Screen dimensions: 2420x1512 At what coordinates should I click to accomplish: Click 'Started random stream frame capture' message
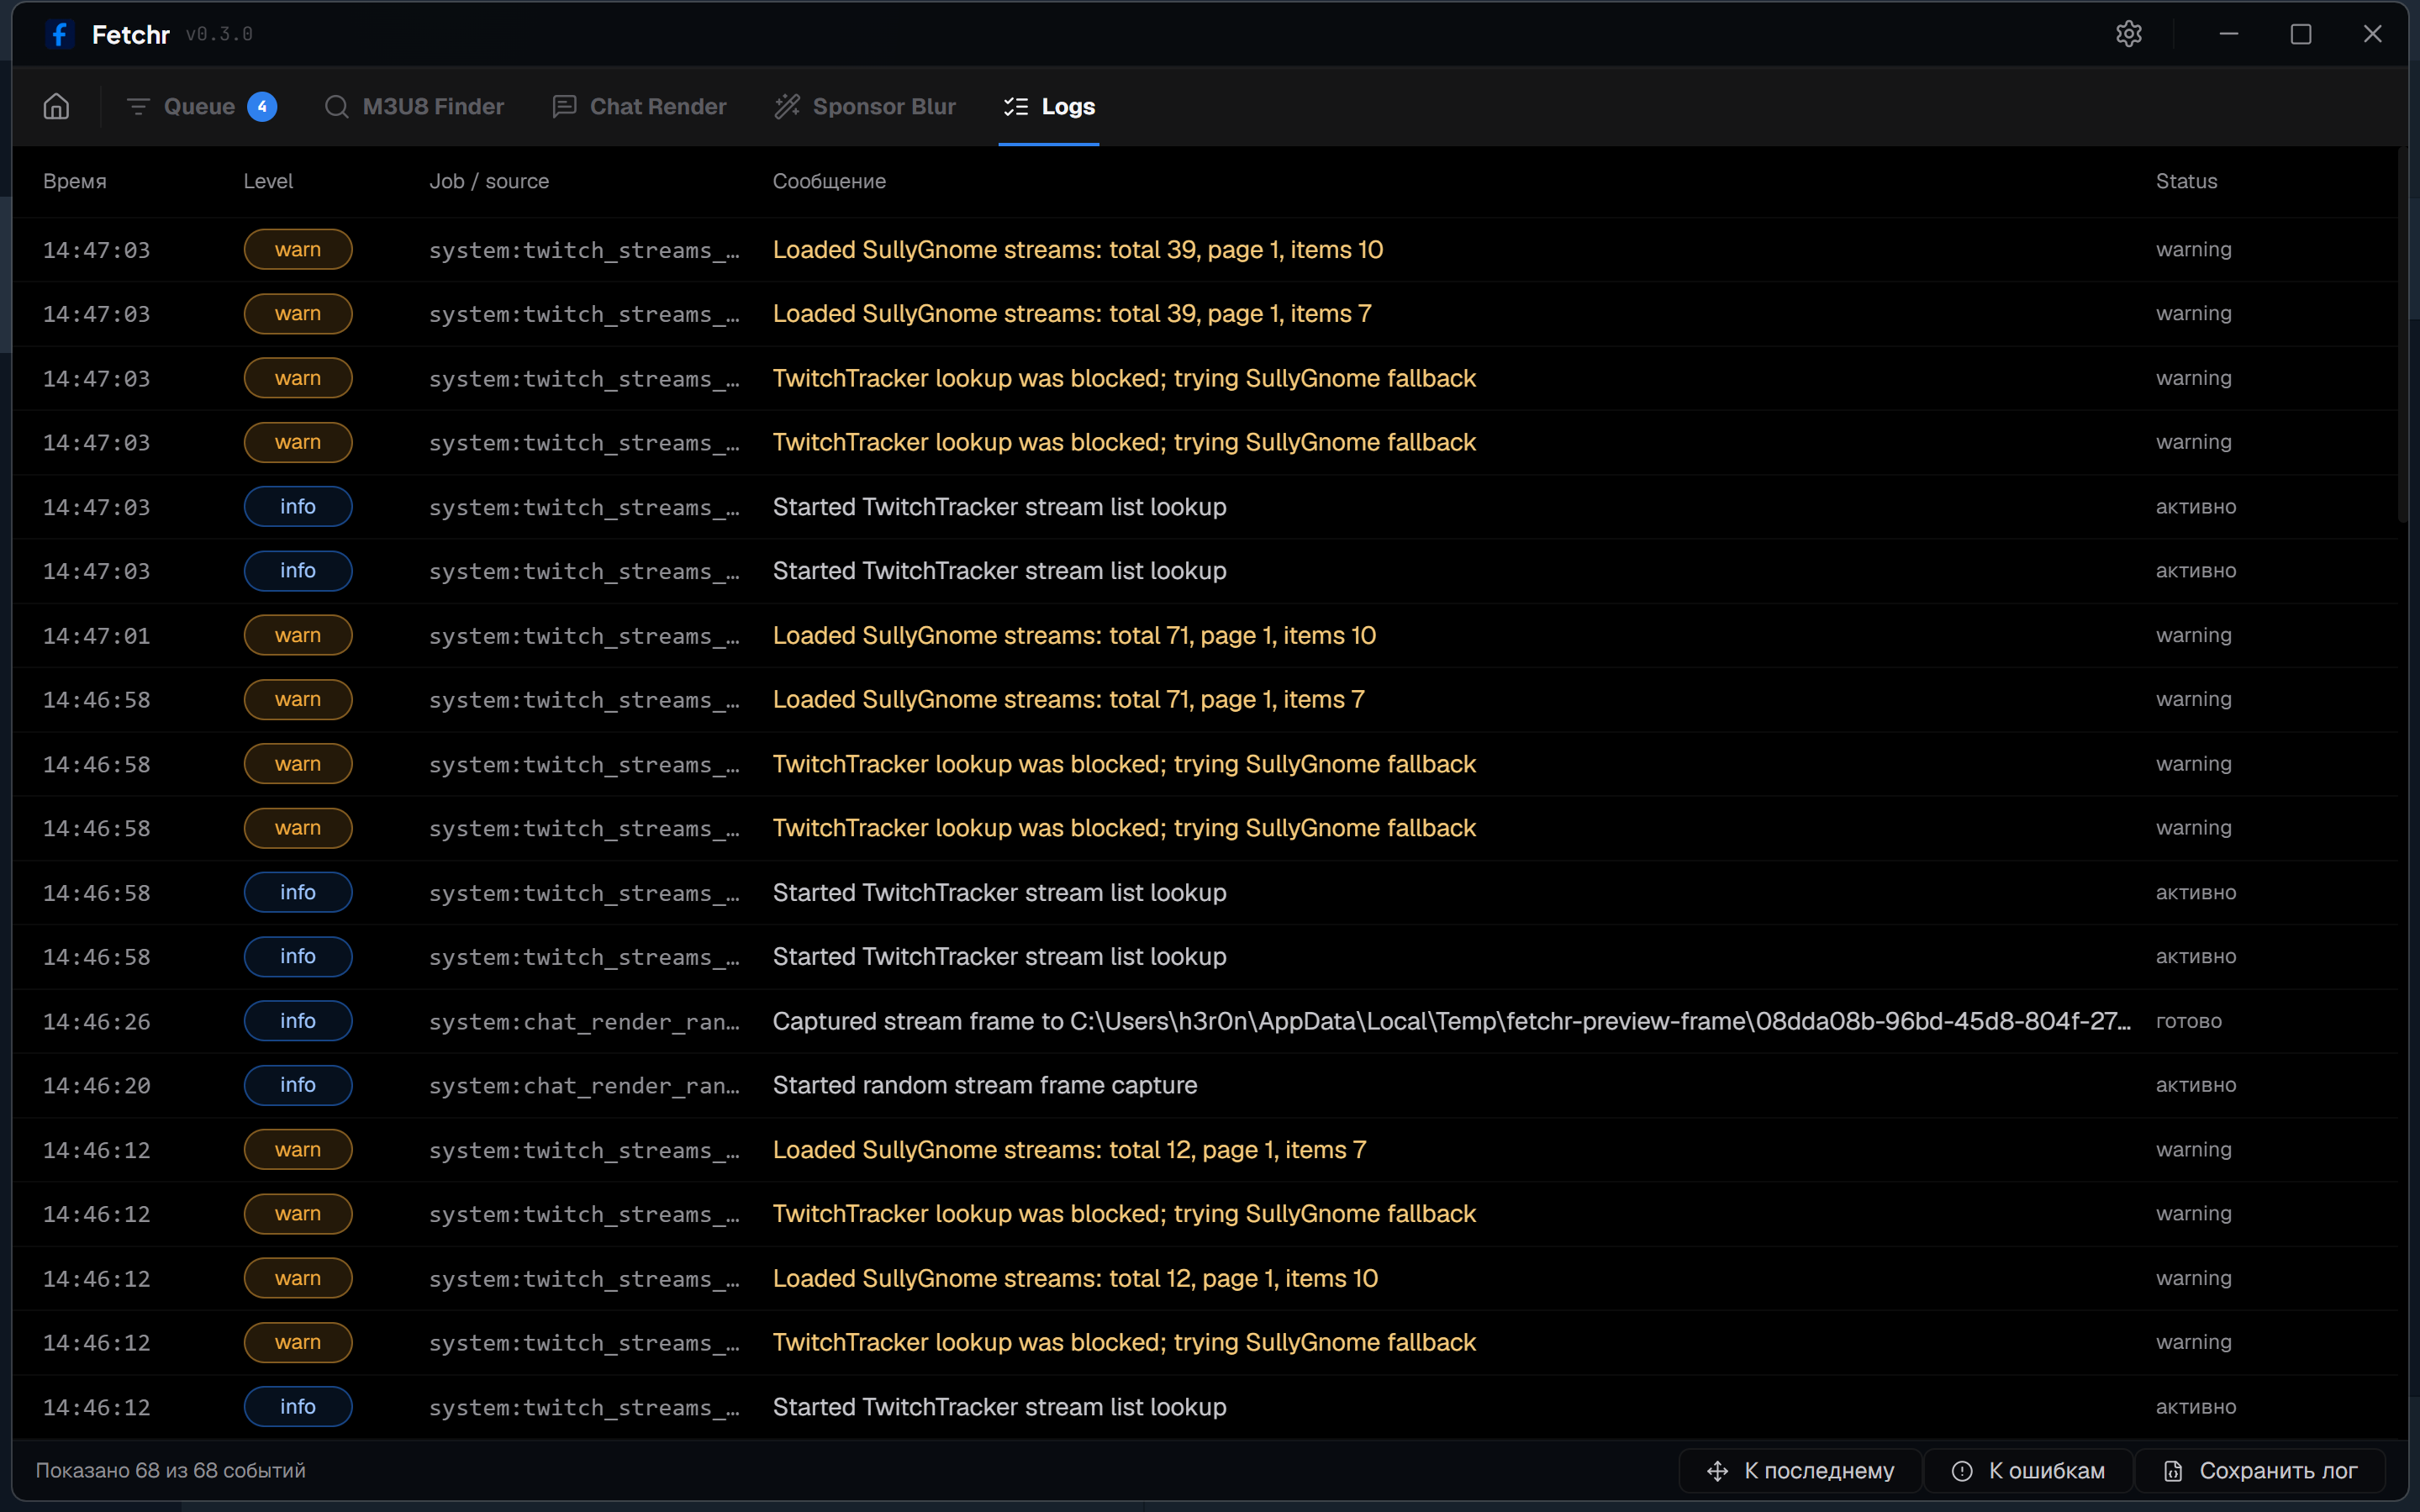click(x=985, y=1085)
